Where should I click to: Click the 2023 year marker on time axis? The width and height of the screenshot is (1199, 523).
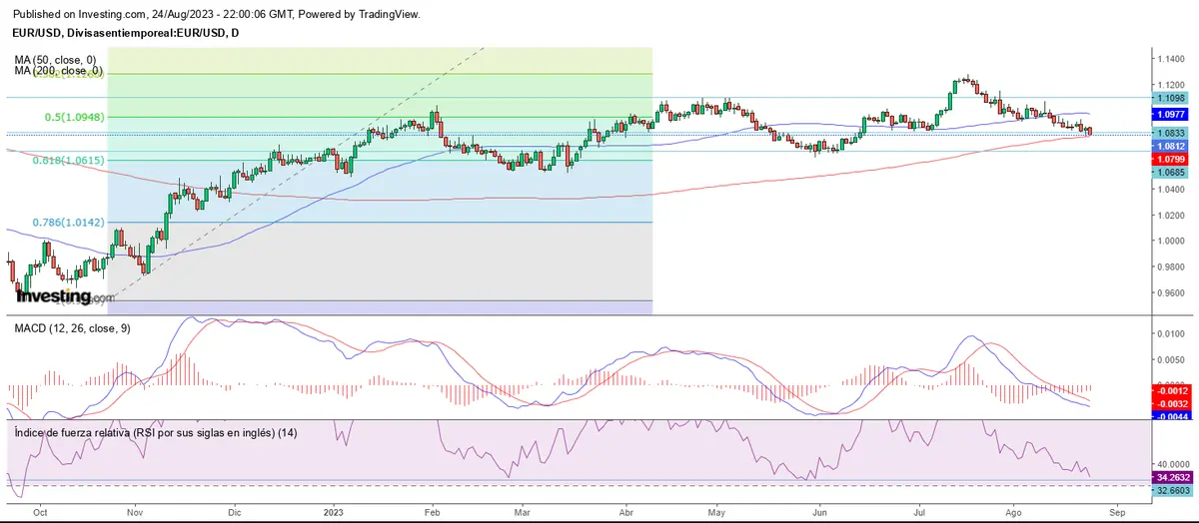pos(337,511)
